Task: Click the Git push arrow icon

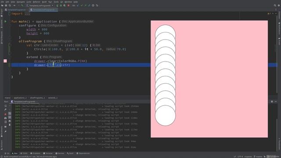Action: pyautogui.click(x=86, y=6)
